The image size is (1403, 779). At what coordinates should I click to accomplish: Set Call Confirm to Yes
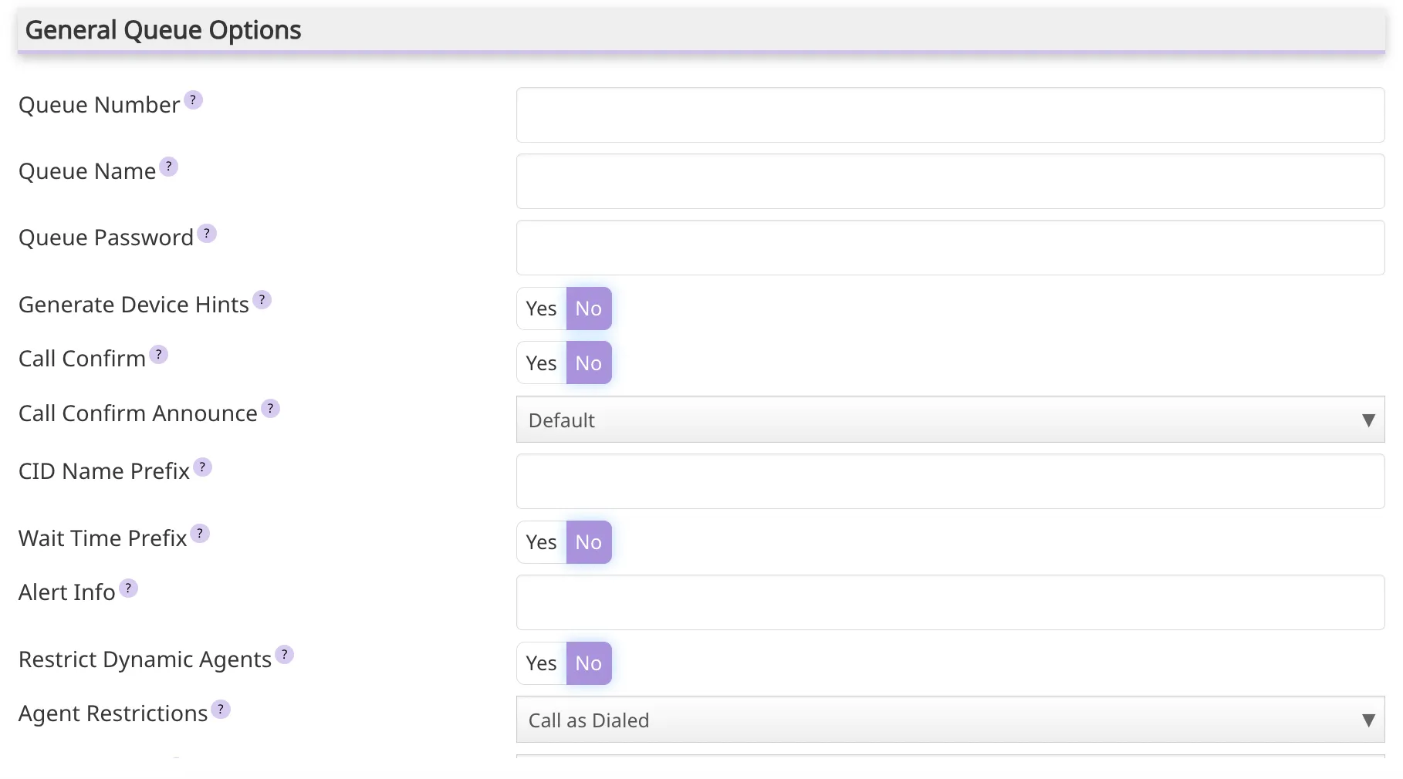[x=540, y=363]
